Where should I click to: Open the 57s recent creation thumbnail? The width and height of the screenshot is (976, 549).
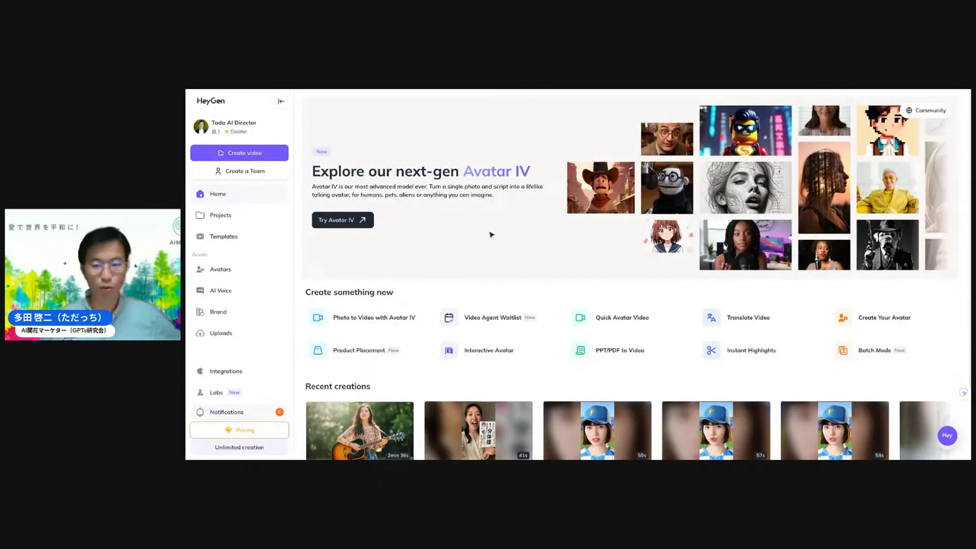coord(716,431)
